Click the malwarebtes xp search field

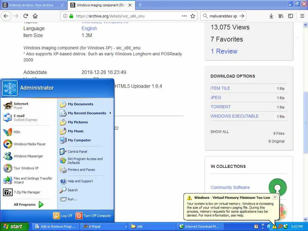pos(223,16)
